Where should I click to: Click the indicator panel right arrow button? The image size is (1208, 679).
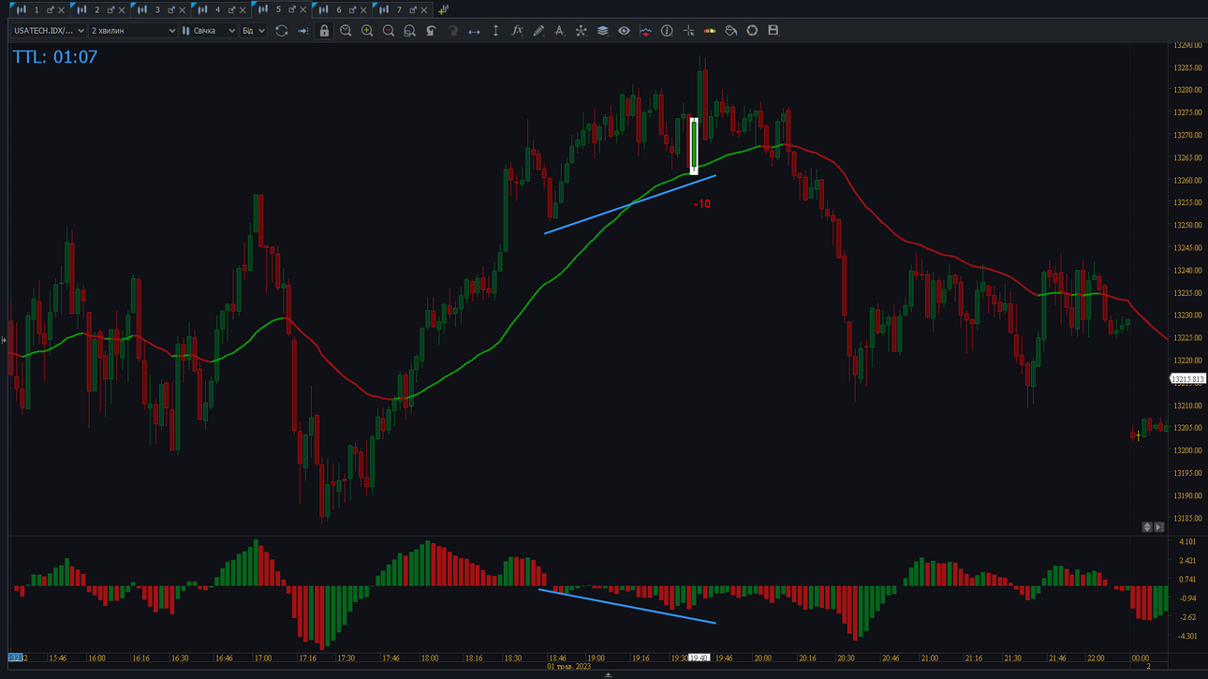[x=1159, y=527]
